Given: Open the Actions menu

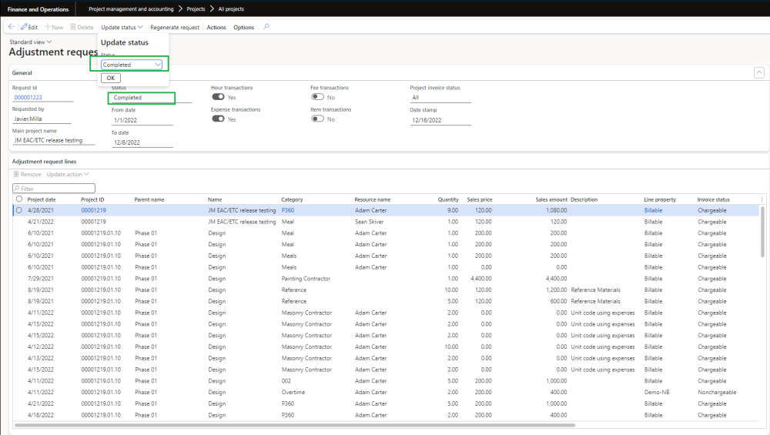Looking at the screenshot, I should (x=216, y=27).
